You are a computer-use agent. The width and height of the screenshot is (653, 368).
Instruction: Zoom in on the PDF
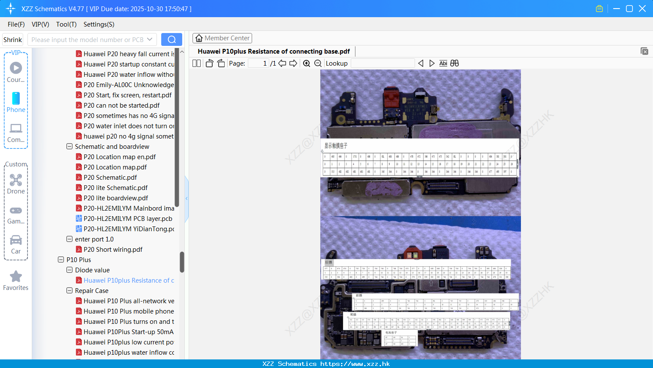pyautogui.click(x=307, y=63)
